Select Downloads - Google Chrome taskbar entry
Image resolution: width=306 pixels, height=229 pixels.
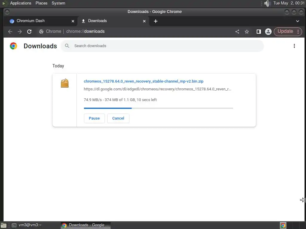pos(86,225)
